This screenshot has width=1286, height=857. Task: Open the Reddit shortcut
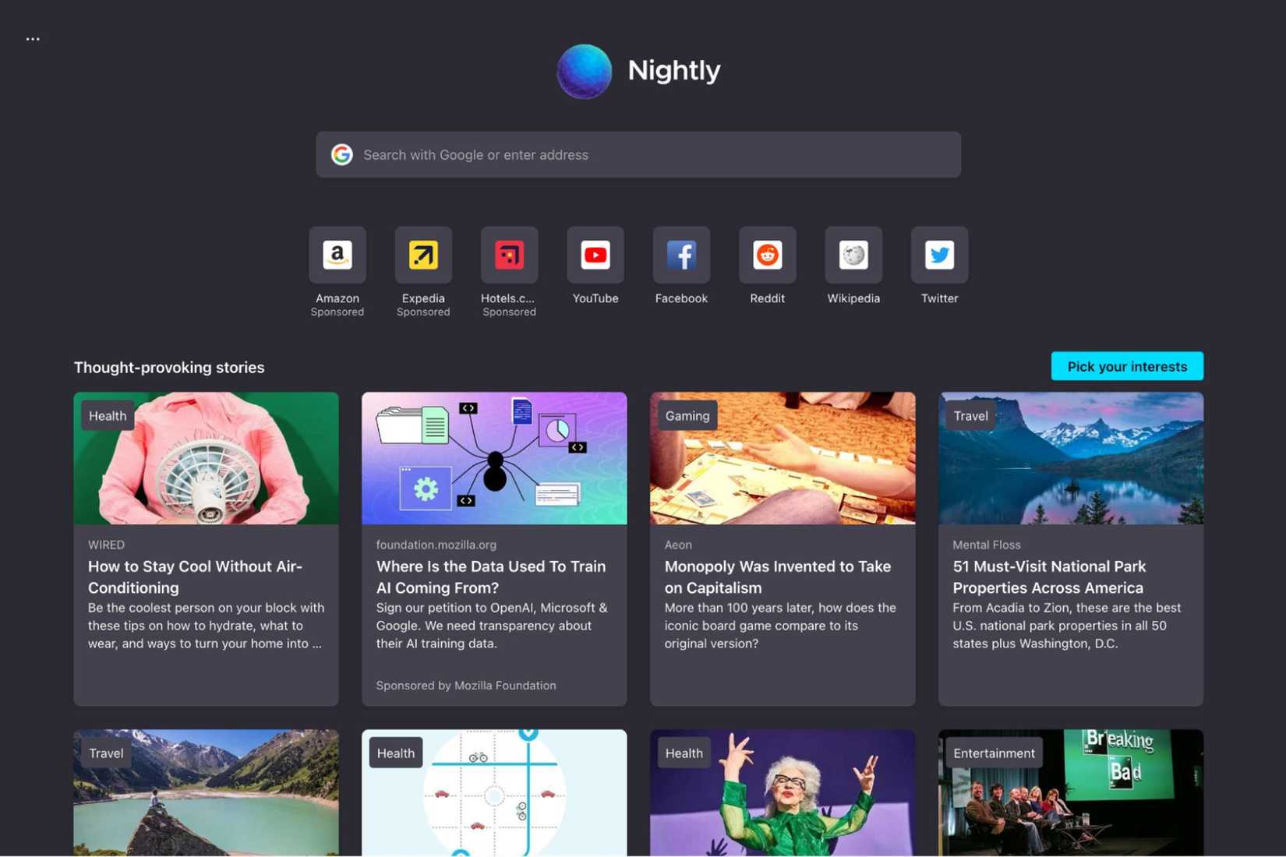[767, 255]
